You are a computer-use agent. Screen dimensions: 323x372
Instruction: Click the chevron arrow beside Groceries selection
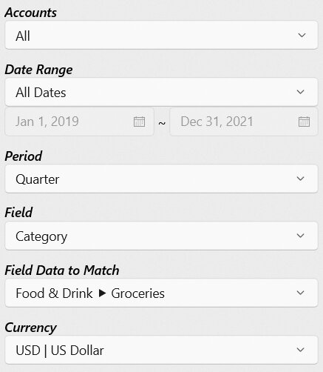coord(301,293)
